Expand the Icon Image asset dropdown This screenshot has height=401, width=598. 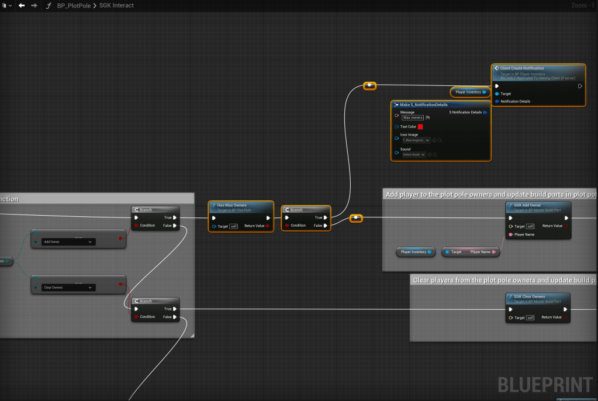click(416, 140)
